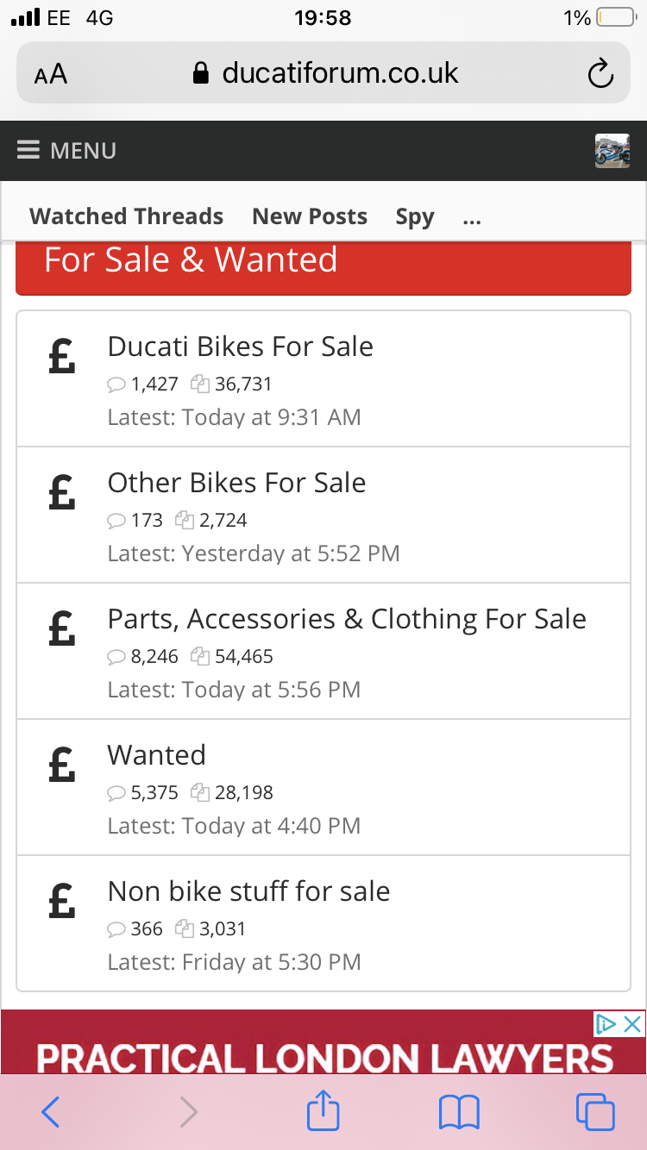
Task: Open Safari bookmarks
Action: [x=459, y=1112]
